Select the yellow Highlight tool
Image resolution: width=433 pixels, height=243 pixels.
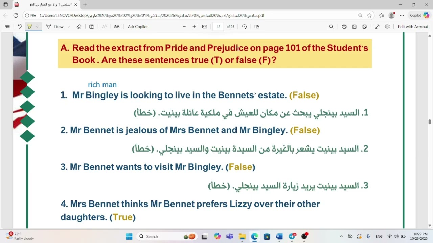30,27
